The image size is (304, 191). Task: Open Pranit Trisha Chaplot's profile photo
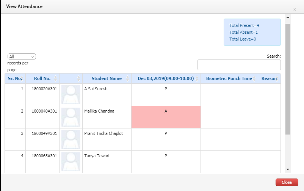coord(71,139)
